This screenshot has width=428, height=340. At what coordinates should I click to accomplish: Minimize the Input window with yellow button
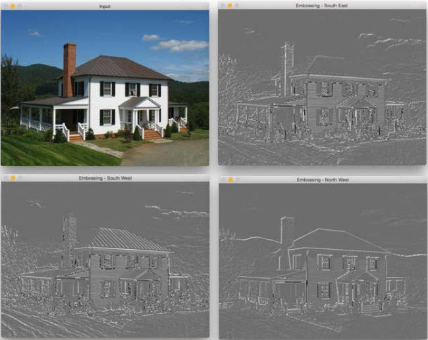13,6
